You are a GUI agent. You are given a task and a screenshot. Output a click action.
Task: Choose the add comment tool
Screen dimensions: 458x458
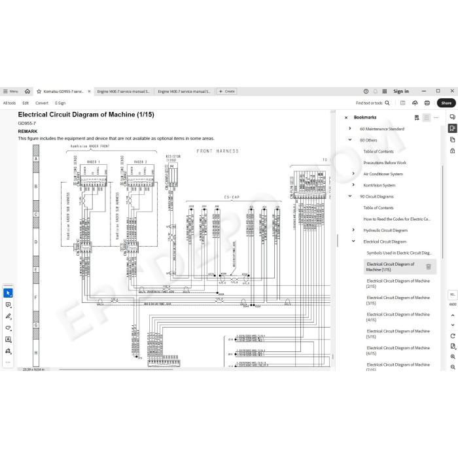8,305
